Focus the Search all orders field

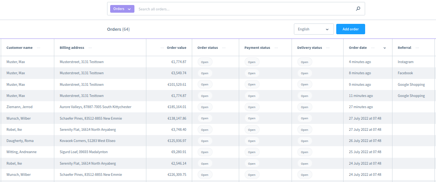pos(243,9)
